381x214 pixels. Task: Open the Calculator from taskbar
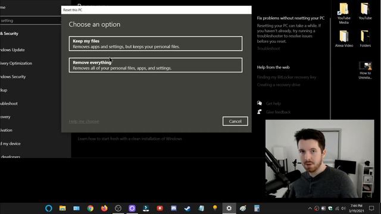click(257, 208)
